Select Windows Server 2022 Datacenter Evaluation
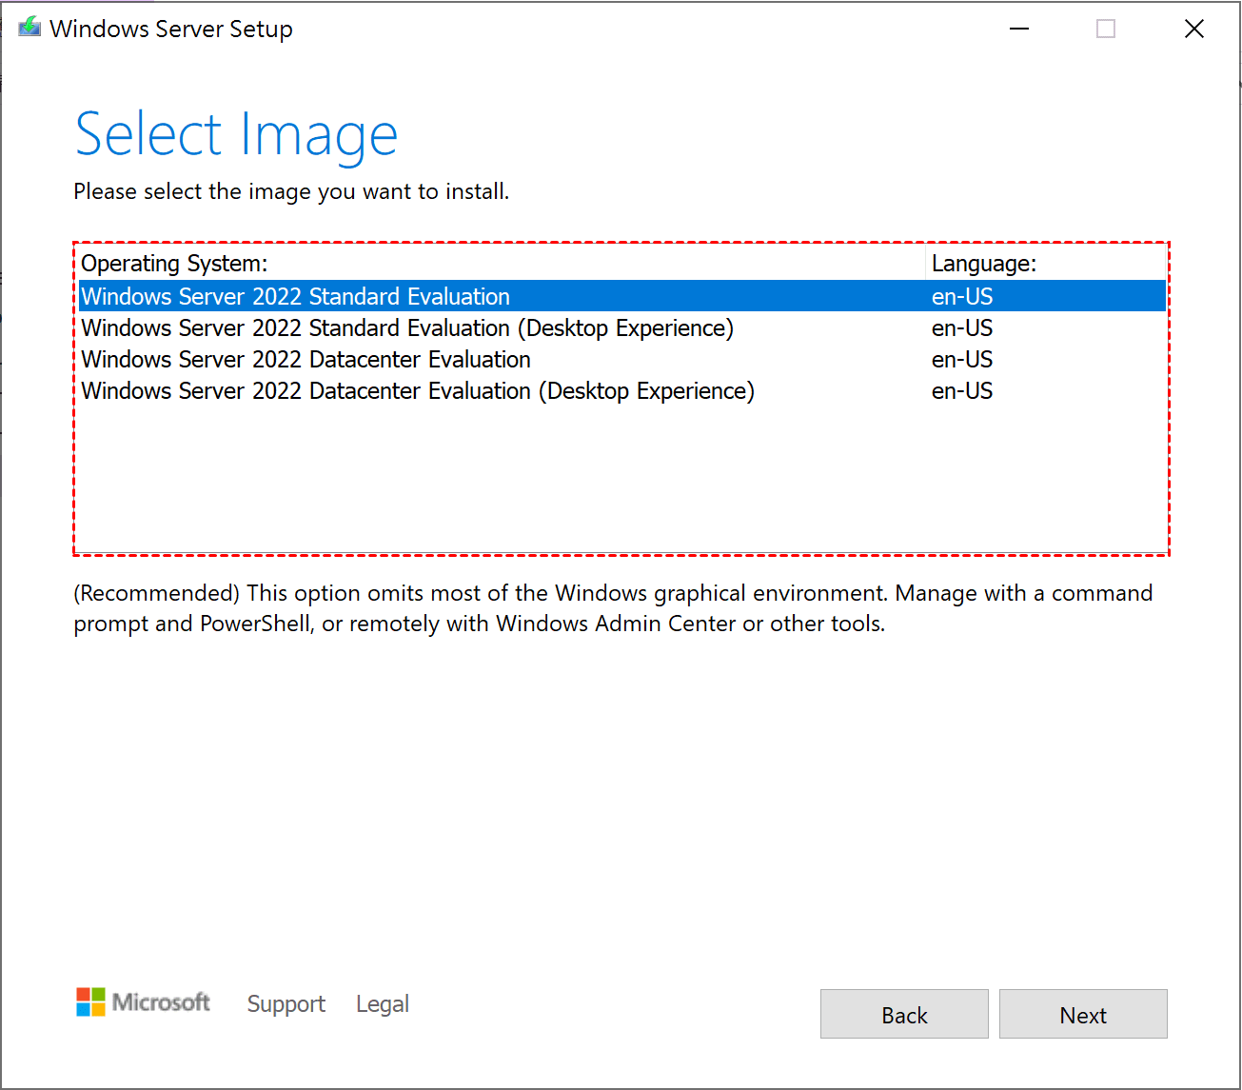The image size is (1242, 1090). tap(306, 360)
